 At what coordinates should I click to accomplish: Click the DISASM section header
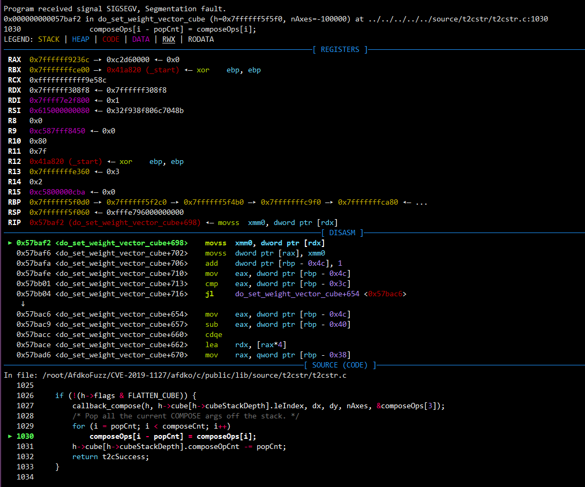point(342,233)
